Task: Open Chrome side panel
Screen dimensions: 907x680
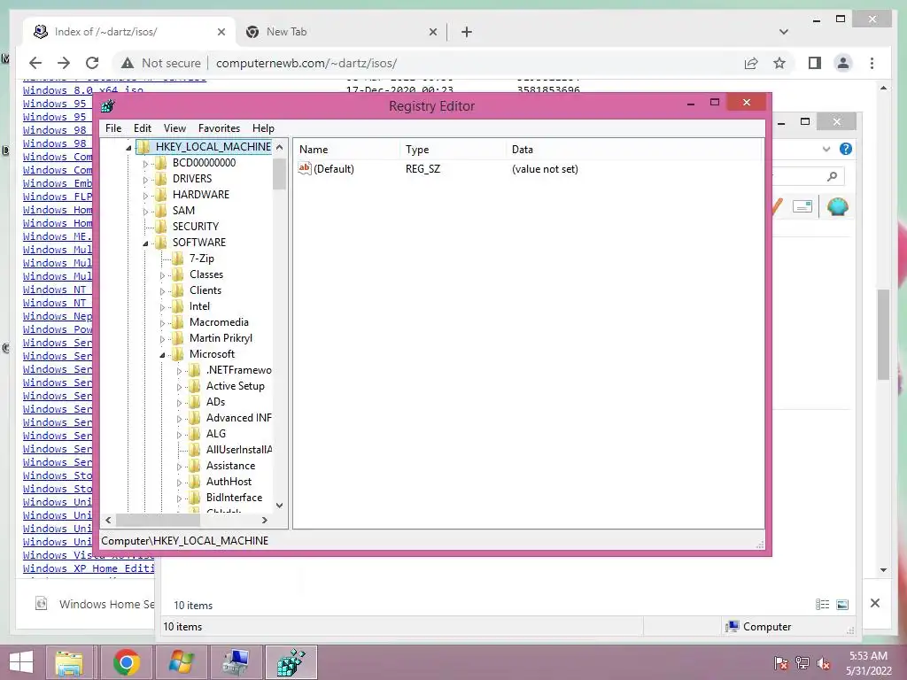Action: [815, 63]
